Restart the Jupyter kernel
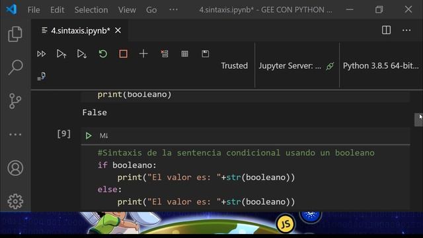Screen dimensions: 423x238 (x=103, y=54)
